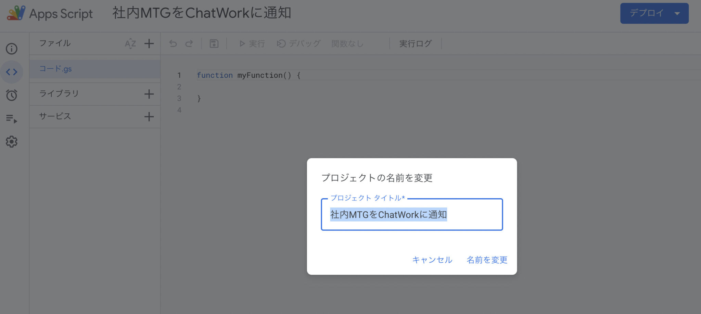This screenshot has width=701, height=314.
Task: Switch to the 実行ログ tab
Action: click(415, 43)
